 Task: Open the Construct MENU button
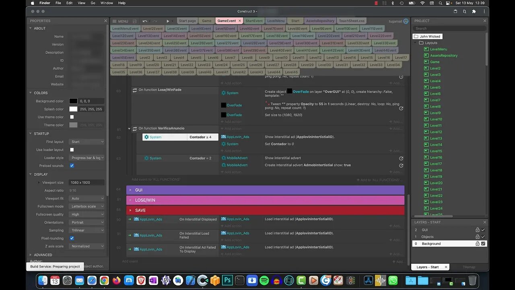click(120, 21)
